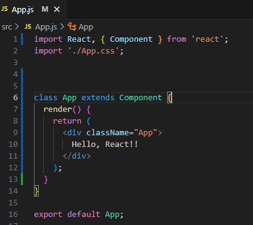Click the 'return' keyword on line 8
Screen dimensions: 253x225
pyautogui.click(x=67, y=121)
